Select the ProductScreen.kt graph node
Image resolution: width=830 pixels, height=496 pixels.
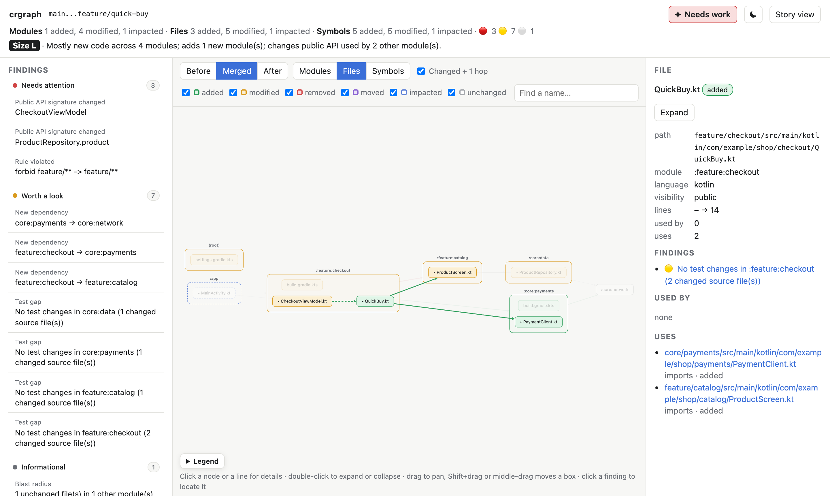point(452,273)
